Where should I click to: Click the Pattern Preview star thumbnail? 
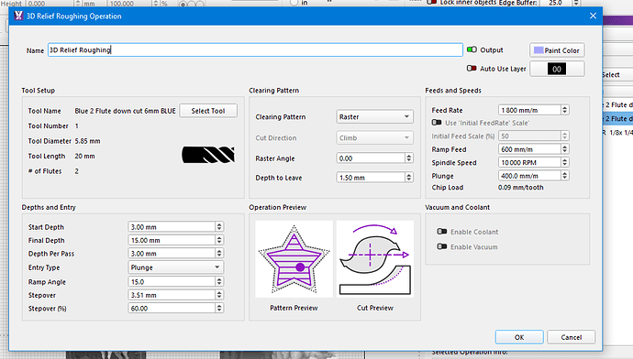(x=294, y=259)
